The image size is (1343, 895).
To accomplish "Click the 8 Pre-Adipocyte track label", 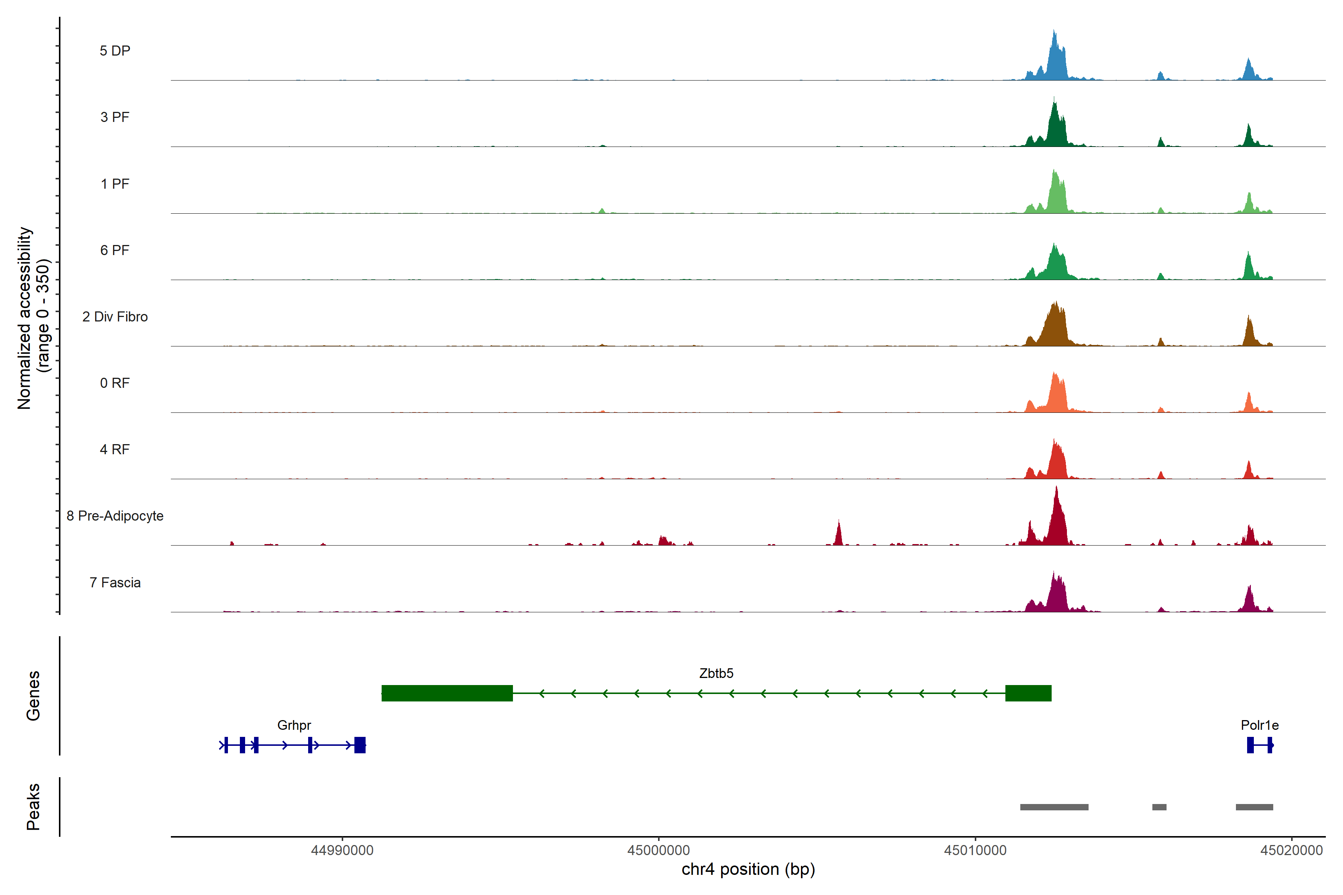I will click(115, 516).
